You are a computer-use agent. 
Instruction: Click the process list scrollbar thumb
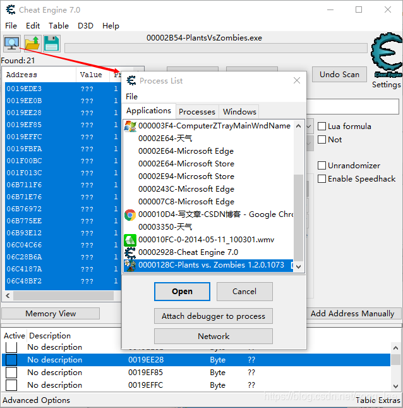coord(299,218)
